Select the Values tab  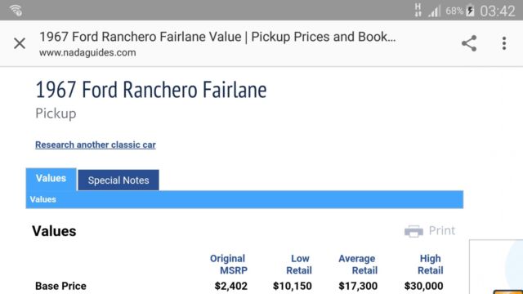click(51, 179)
